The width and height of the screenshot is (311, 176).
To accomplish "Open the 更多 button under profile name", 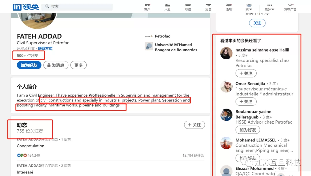I will pyautogui.click(x=78, y=65).
